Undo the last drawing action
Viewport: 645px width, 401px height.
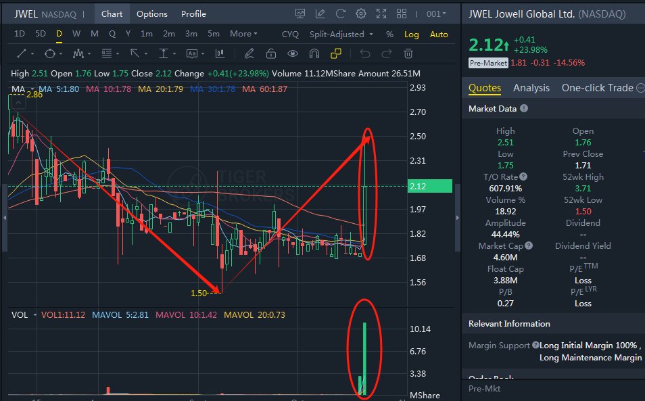pos(365,53)
